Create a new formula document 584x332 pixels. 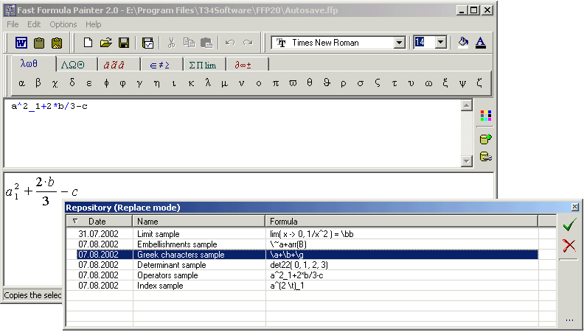click(88, 43)
